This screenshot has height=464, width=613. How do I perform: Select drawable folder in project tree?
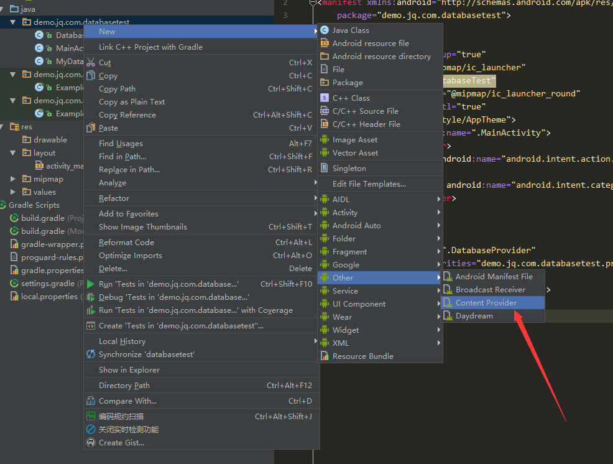(50, 140)
